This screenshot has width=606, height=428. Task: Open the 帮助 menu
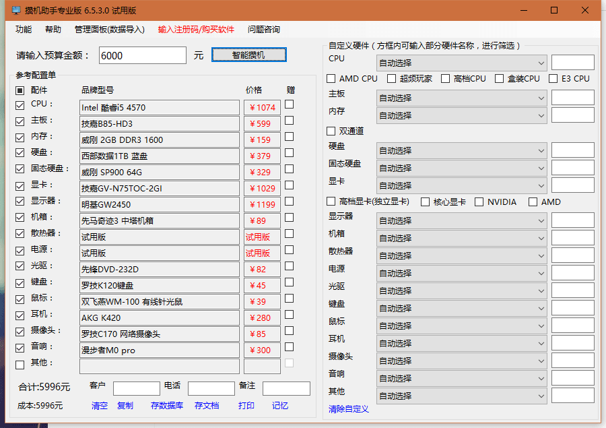coord(53,30)
